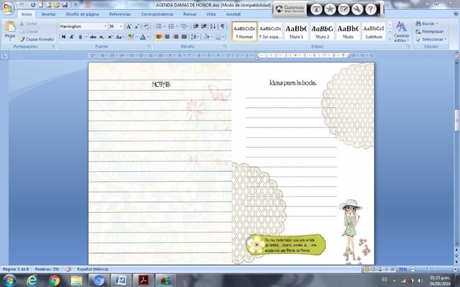Image resolution: width=460 pixels, height=287 pixels.
Task: Save the document using the floppy icon
Action: [65, 5]
